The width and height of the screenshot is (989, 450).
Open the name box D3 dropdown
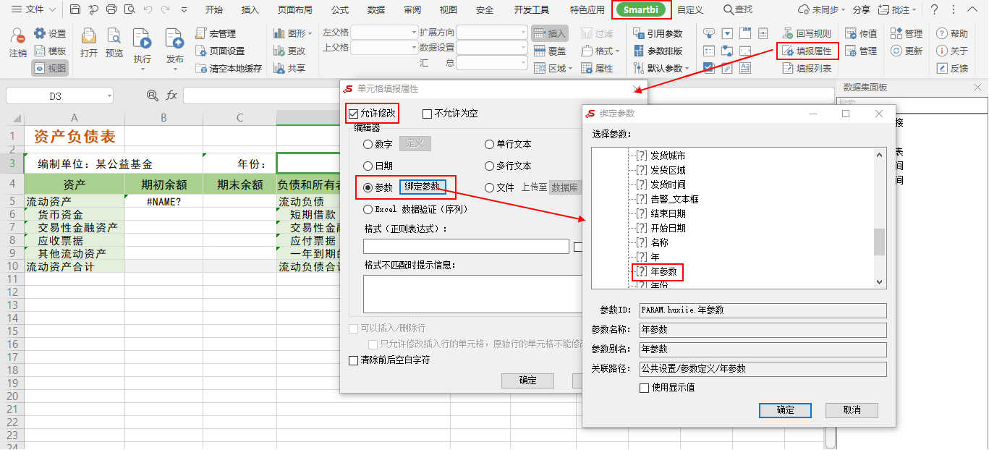(x=109, y=95)
